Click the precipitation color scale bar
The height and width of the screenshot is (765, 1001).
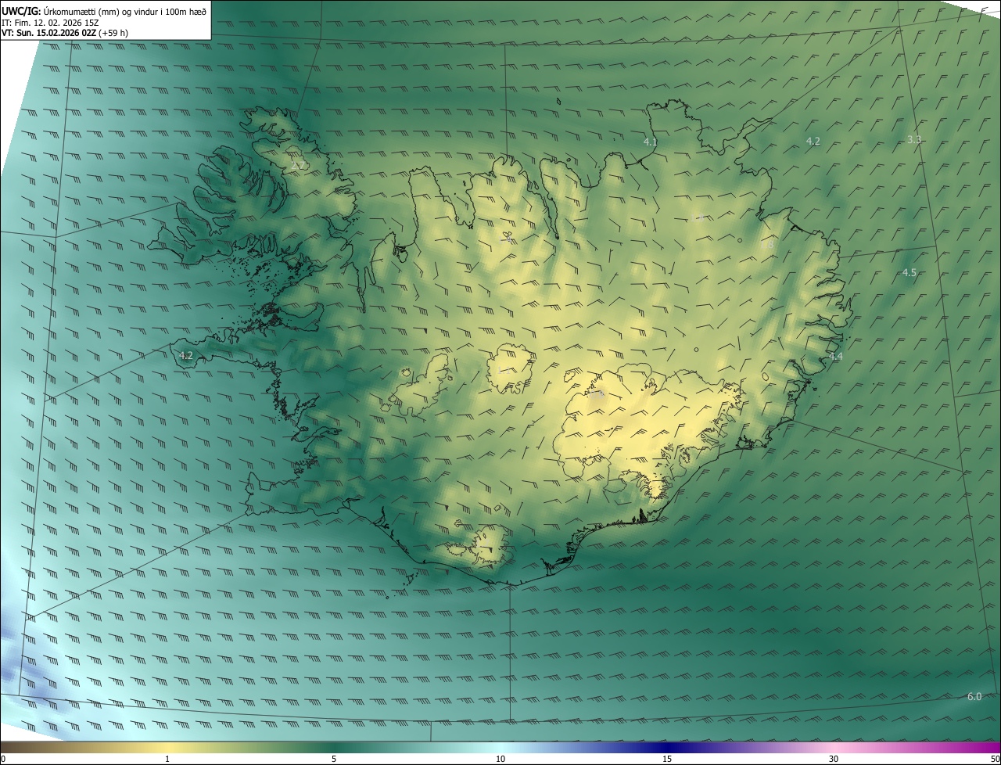coord(500,748)
